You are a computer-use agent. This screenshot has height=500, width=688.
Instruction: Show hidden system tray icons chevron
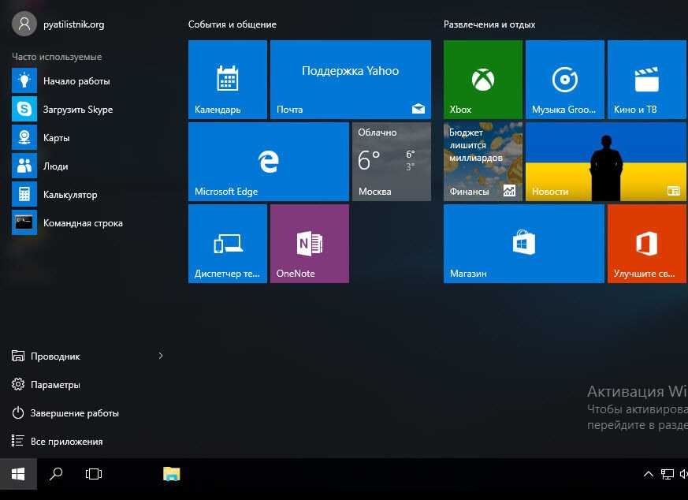(x=648, y=474)
